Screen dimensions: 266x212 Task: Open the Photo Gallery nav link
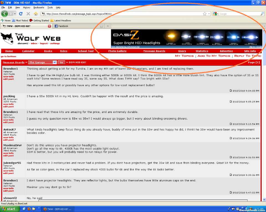coord(117,51)
